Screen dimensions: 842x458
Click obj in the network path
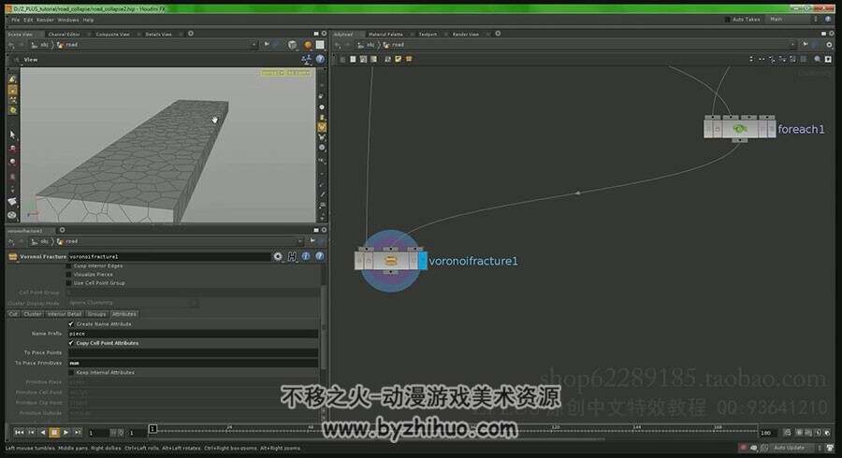pos(370,45)
